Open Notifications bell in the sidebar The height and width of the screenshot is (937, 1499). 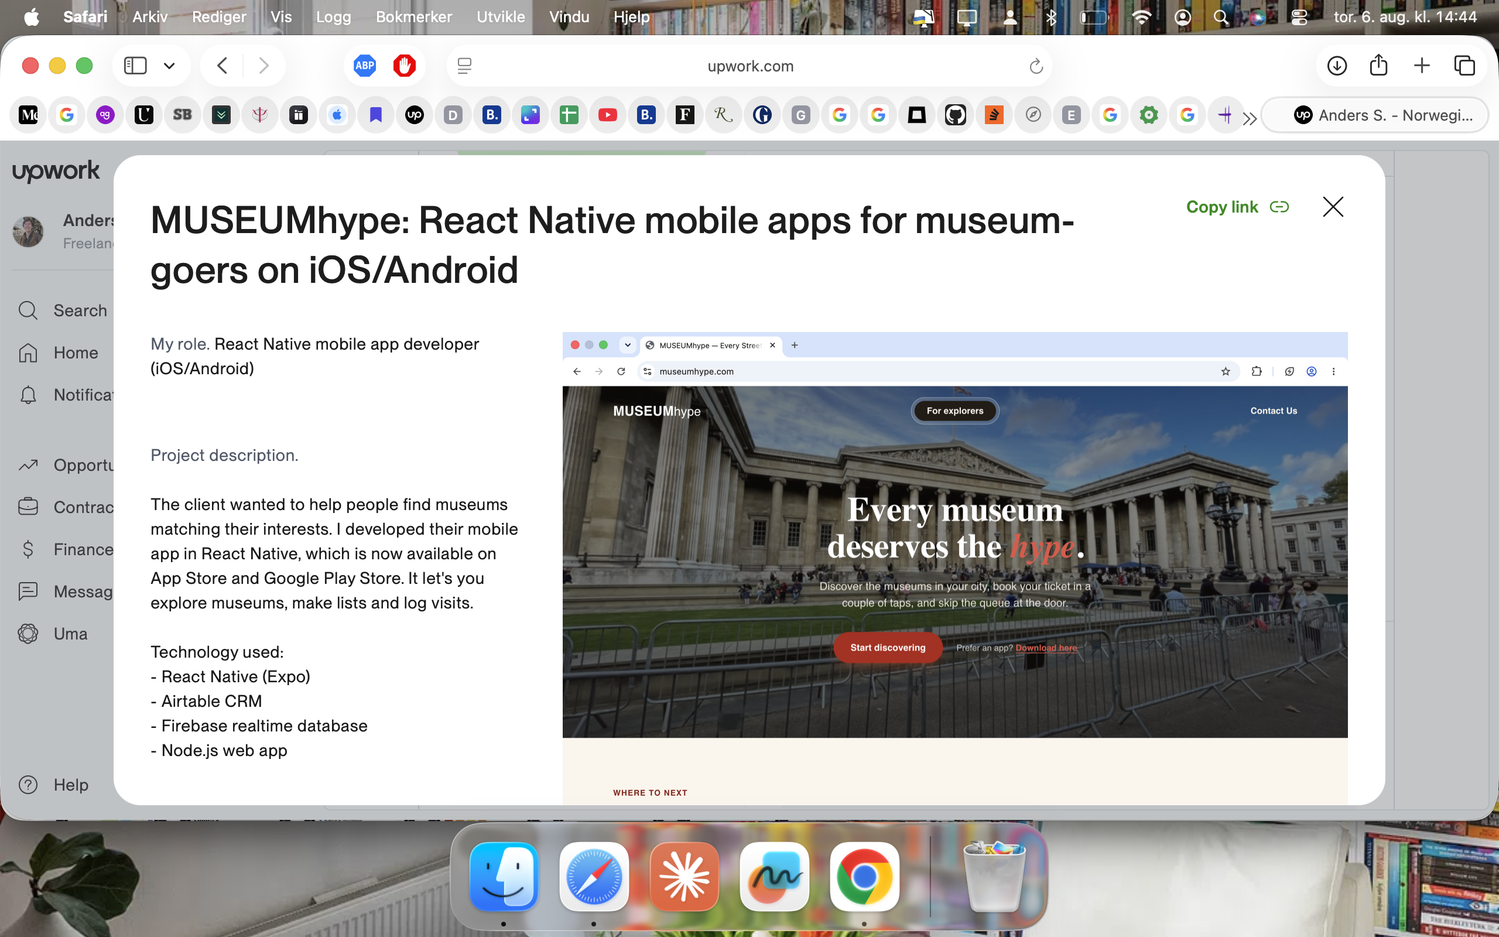[x=29, y=395]
